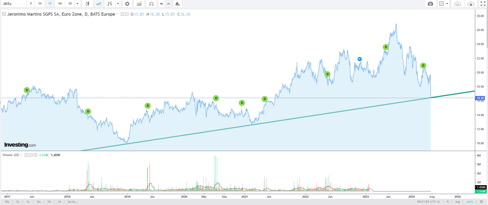This screenshot has width=488, height=205.
Task: Click the add alert bell icon
Action: (177, 4)
